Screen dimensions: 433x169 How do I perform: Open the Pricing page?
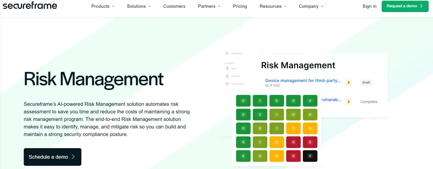point(240,6)
